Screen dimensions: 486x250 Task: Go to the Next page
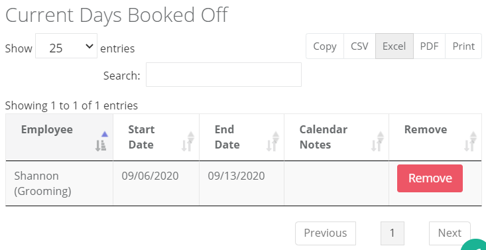(450, 233)
